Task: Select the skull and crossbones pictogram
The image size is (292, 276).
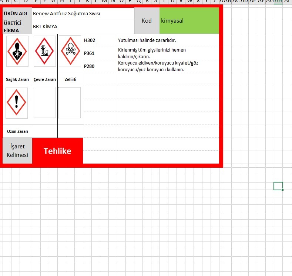Action: (x=70, y=51)
